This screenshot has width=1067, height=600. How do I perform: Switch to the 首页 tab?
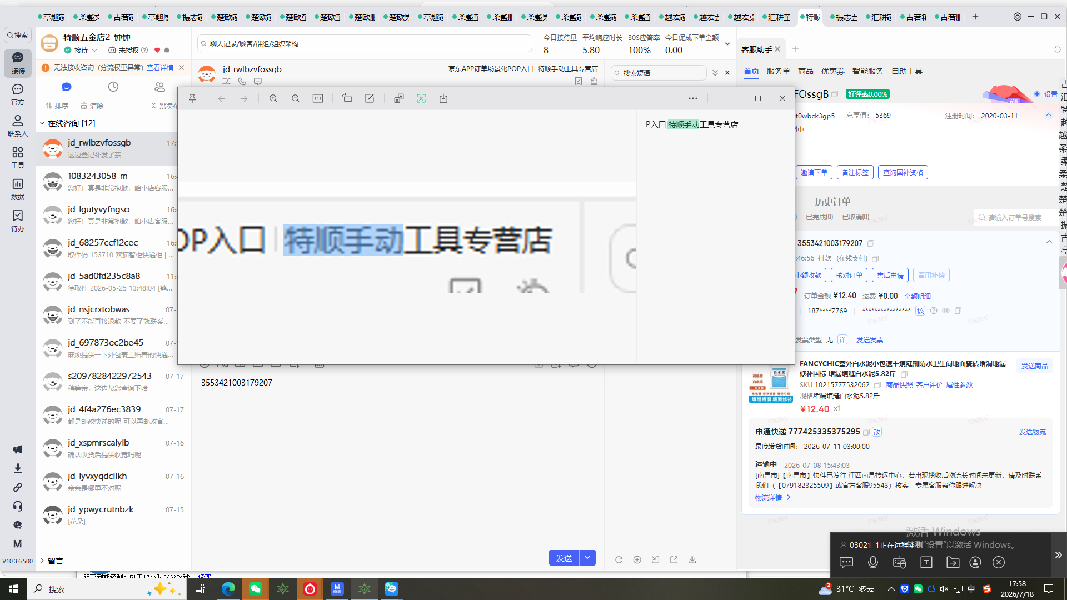click(x=751, y=71)
